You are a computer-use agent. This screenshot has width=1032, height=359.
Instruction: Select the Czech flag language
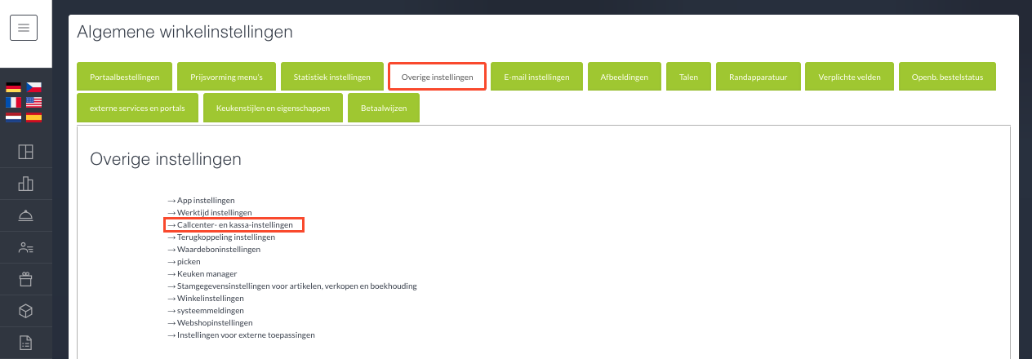click(33, 87)
